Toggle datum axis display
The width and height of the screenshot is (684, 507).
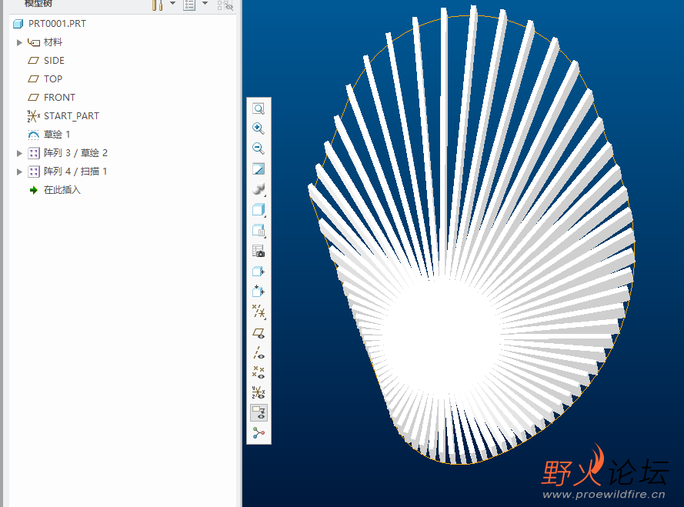pyautogui.click(x=259, y=352)
